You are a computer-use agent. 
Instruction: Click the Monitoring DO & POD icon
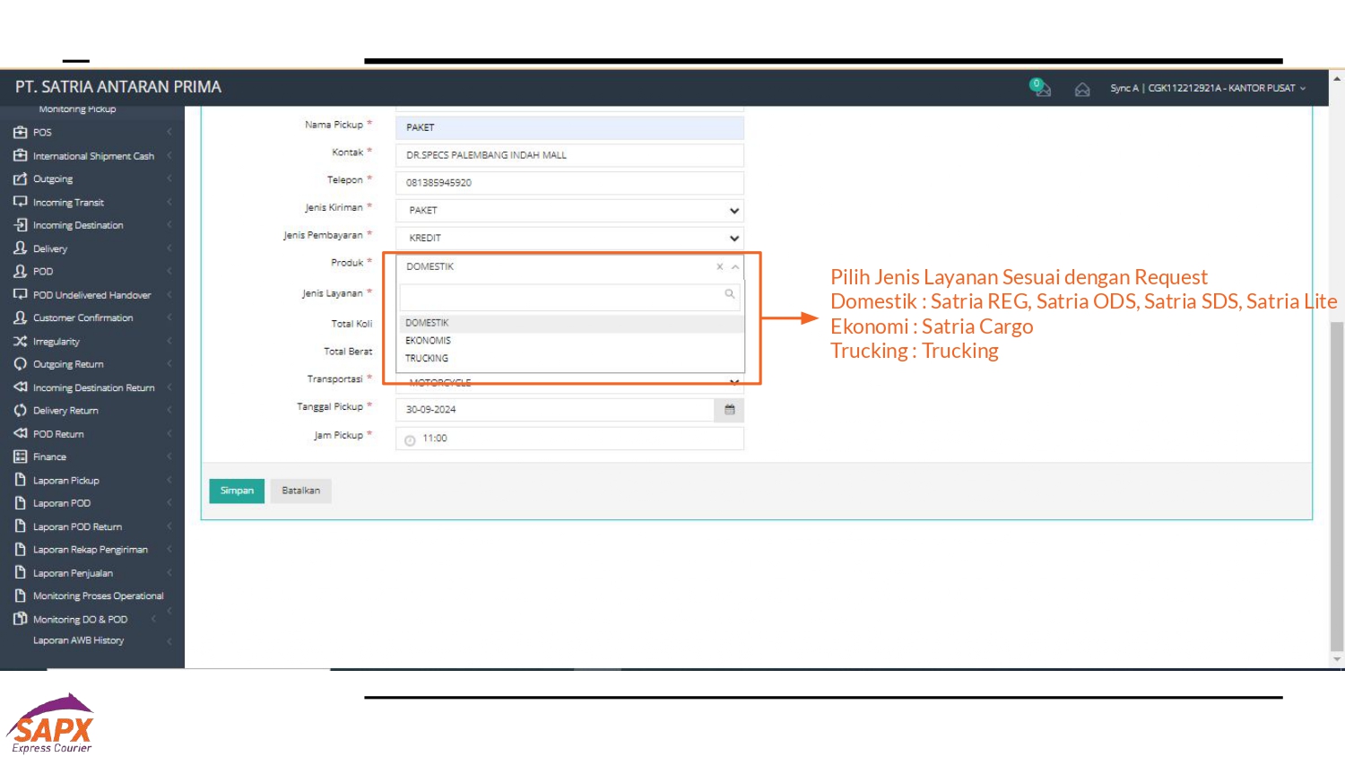click(20, 619)
